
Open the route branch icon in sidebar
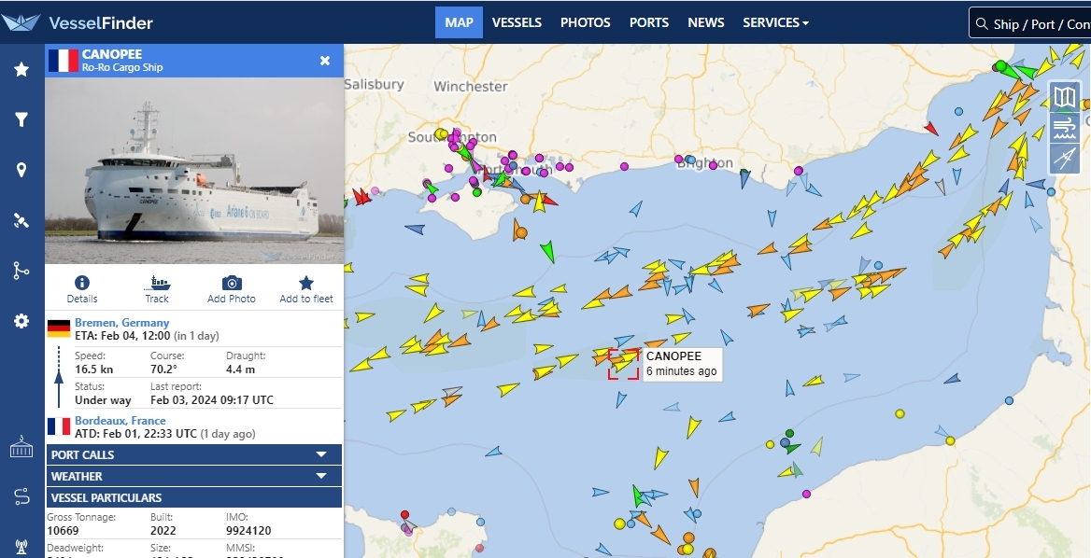pos(21,271)
